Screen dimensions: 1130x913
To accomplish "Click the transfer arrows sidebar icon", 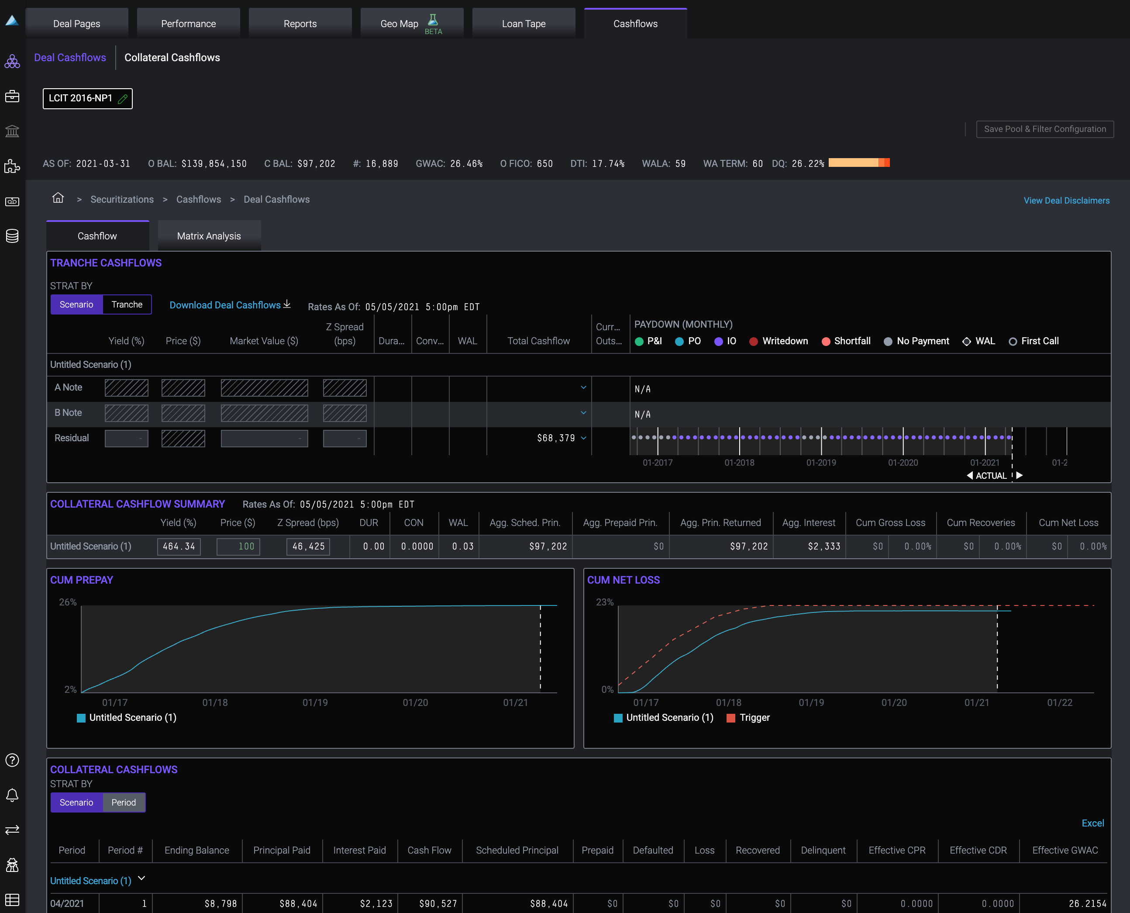I will click(12, 830).
